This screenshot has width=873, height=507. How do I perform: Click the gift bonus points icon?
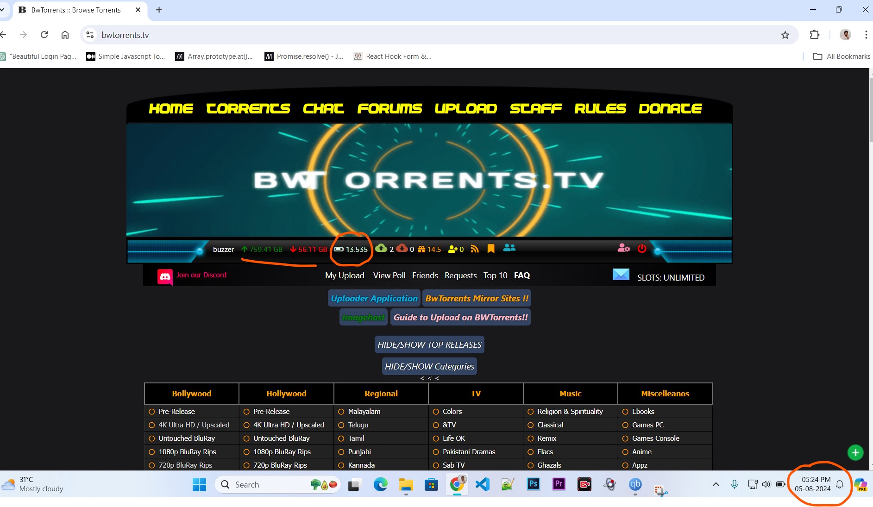pos(421,249)
